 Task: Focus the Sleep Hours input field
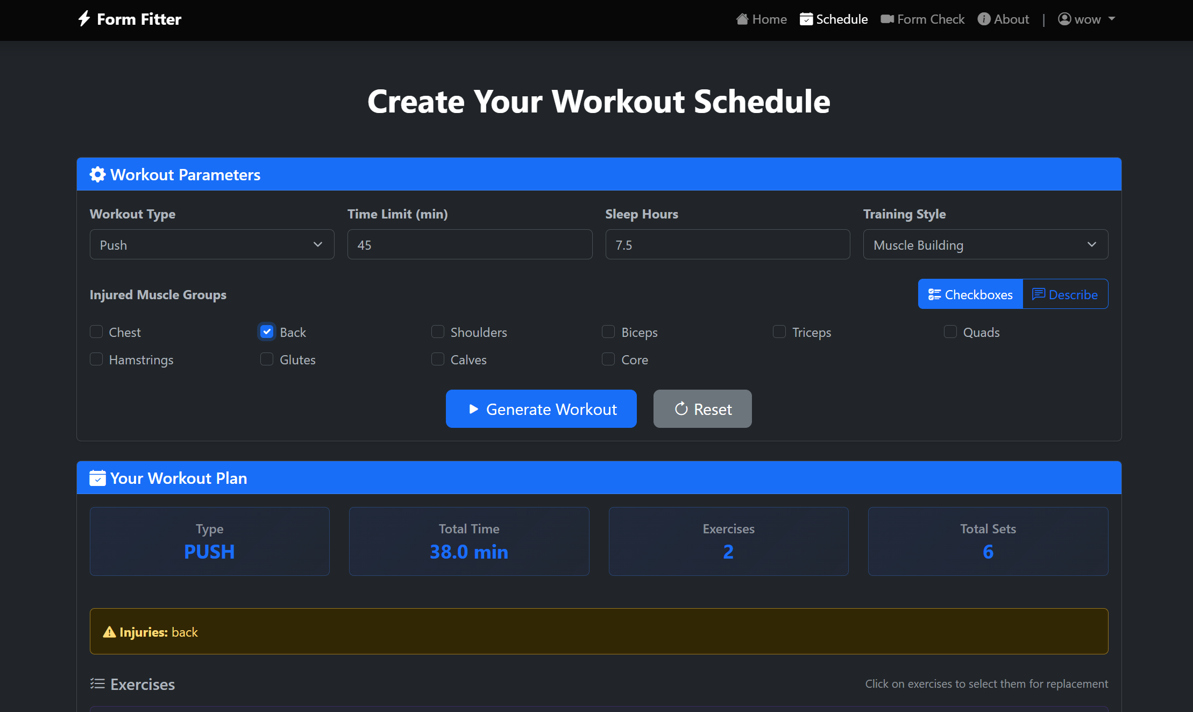click(x=727, y=245)
